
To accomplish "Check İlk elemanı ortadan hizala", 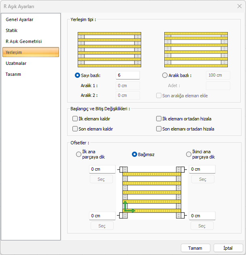I will [159, 119].
